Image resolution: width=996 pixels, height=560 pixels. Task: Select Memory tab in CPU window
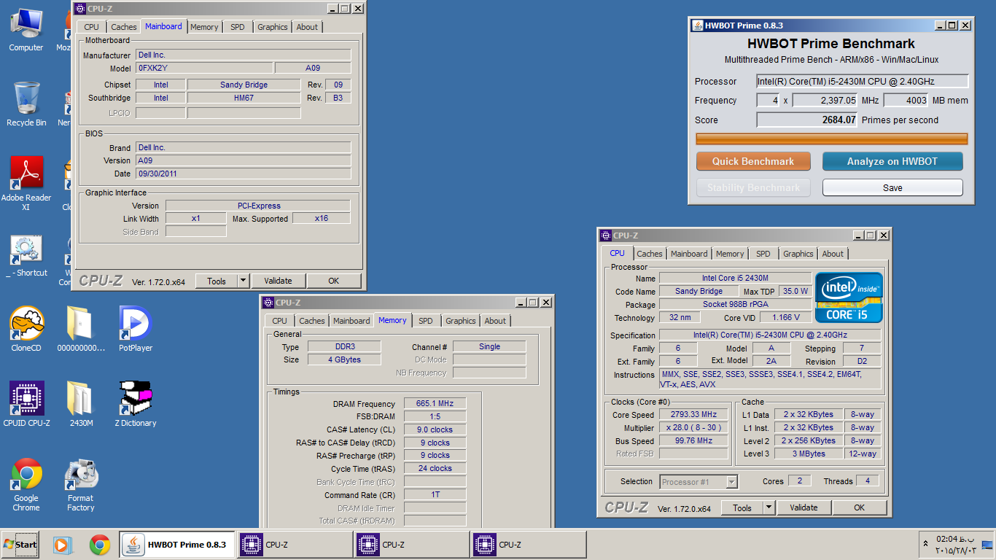pyautogui.click(x=730, y=254)
